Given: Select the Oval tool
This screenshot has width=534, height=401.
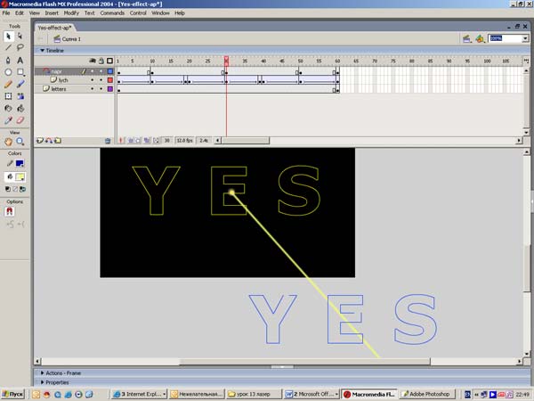Looking at the screenshot, I should [x=8, y=71].
